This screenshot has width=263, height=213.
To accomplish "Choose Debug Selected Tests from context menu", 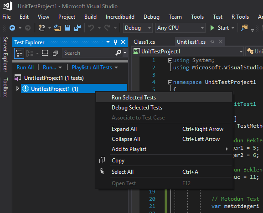I will point(164,108).
